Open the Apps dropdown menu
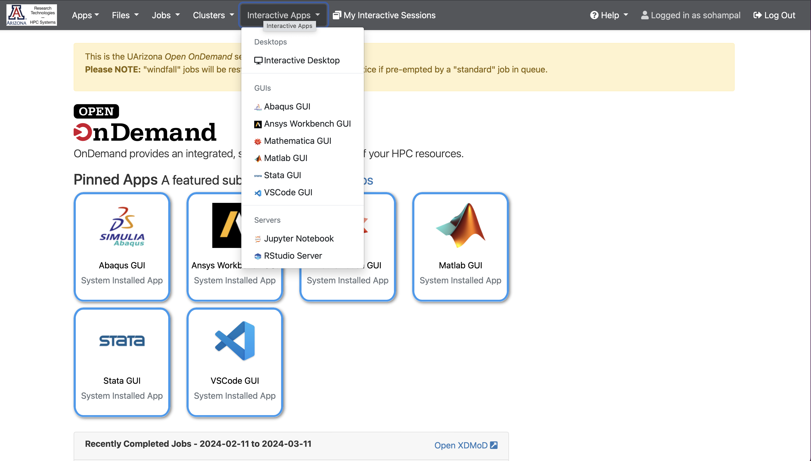Image resolution: width=811 pixels, height=461 pixels. (x=85, y=15)
